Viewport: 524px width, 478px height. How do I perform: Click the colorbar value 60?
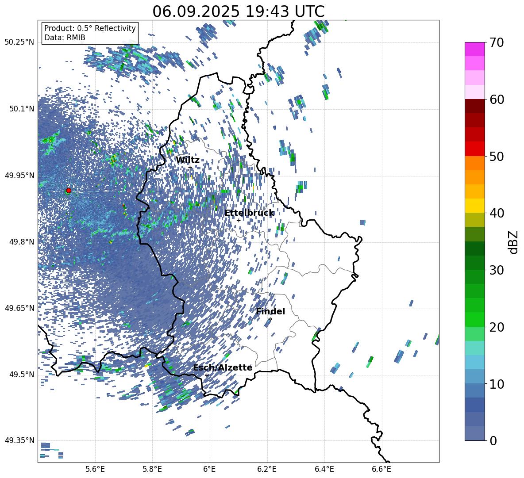pos(497,99)
